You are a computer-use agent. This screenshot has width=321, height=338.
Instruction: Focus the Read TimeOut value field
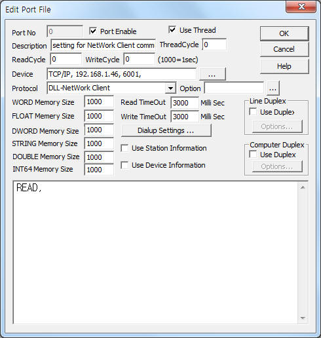click(185, 103)
